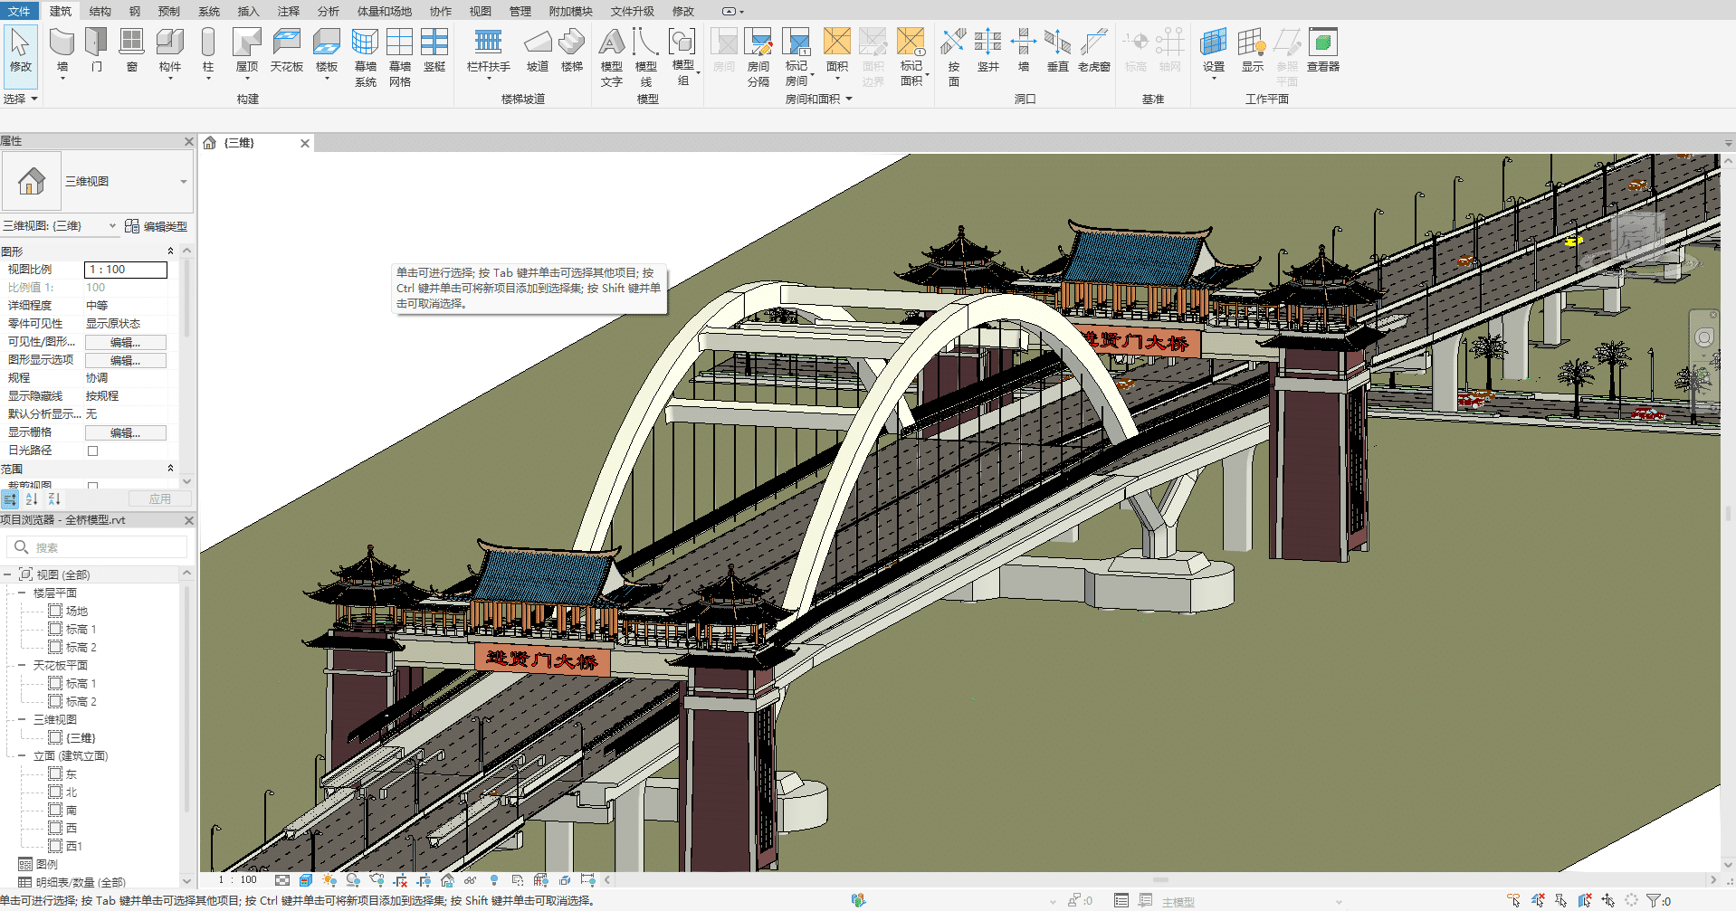Check the 裁剪视图 checkbox
Viewport: 1736px width, 911px height.
click(x=93, y=487)
